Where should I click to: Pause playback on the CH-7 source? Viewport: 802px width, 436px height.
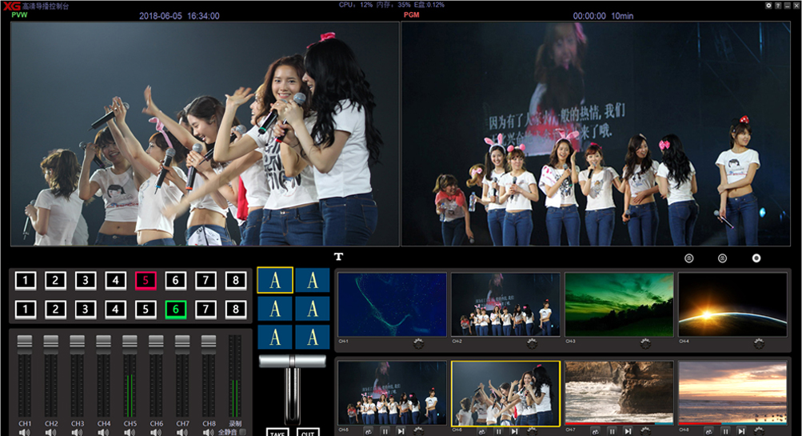pos(610,431)
